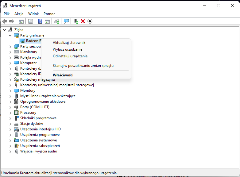The height and width of the screenshot is (177, 240).
Task: Click the Monitory category icon
Action: (16, 90)
